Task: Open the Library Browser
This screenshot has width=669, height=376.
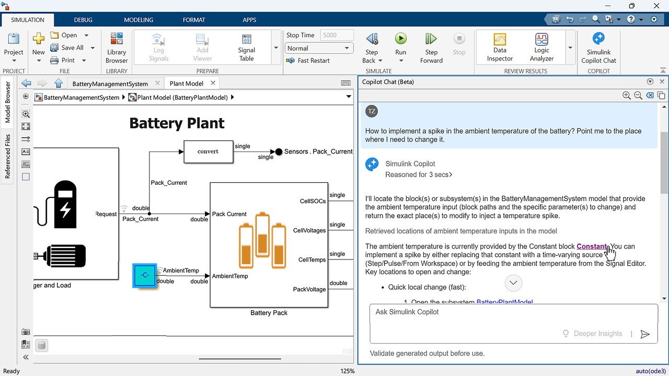Action: point(117,48)
